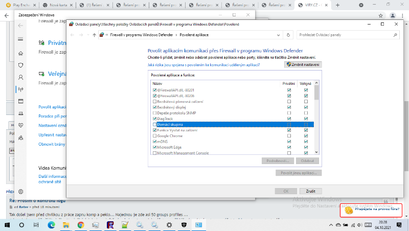Screen dimensions: 409x231
Task: Switch to the VIRY.CZ tab
Action: [x=313, y=5]
